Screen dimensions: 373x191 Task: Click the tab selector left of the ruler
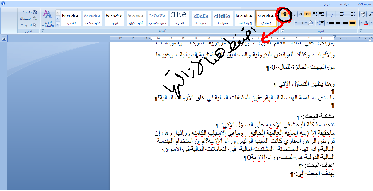(x=4, y=38)
